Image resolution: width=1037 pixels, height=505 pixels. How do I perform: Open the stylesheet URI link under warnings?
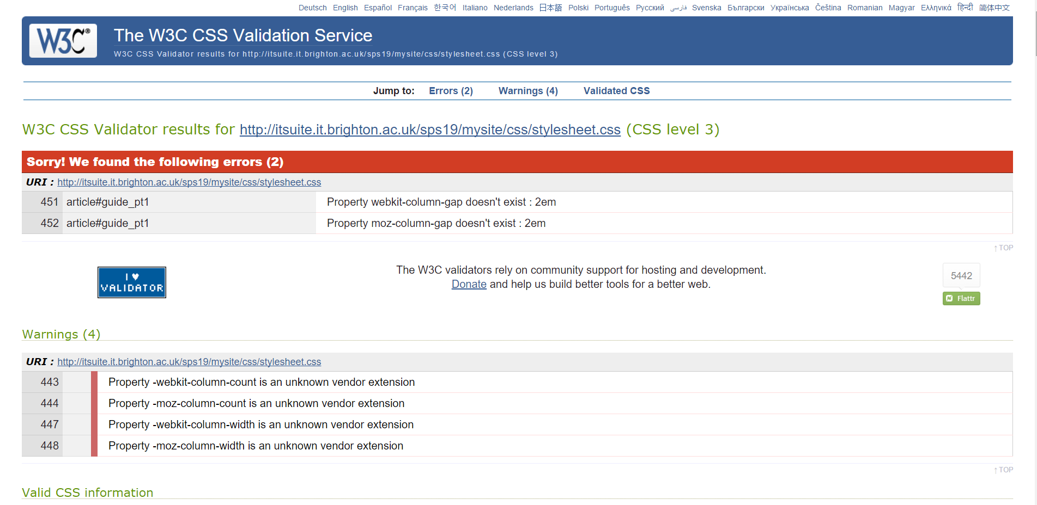click(189, 362)
